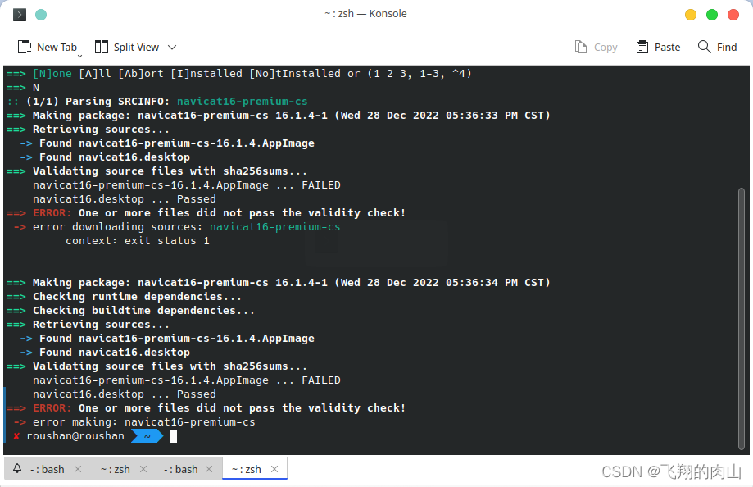
Task: Expand the Split View chevron menu
Action: (172, 47)
